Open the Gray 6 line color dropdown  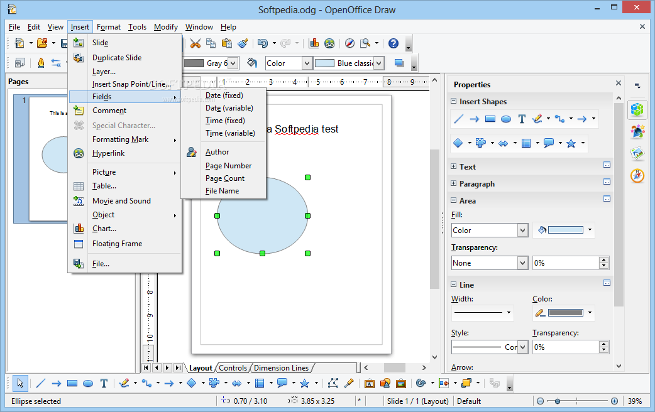tap(233, 63)
